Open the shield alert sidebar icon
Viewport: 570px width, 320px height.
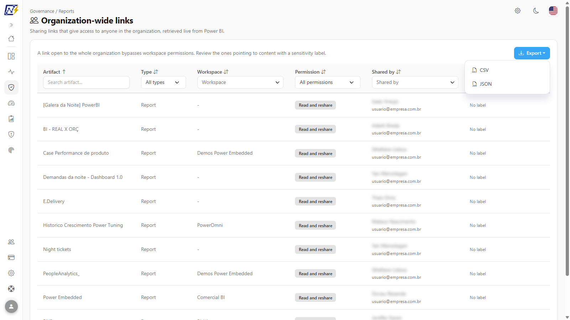pyautogui.click(x=11, y=134)
